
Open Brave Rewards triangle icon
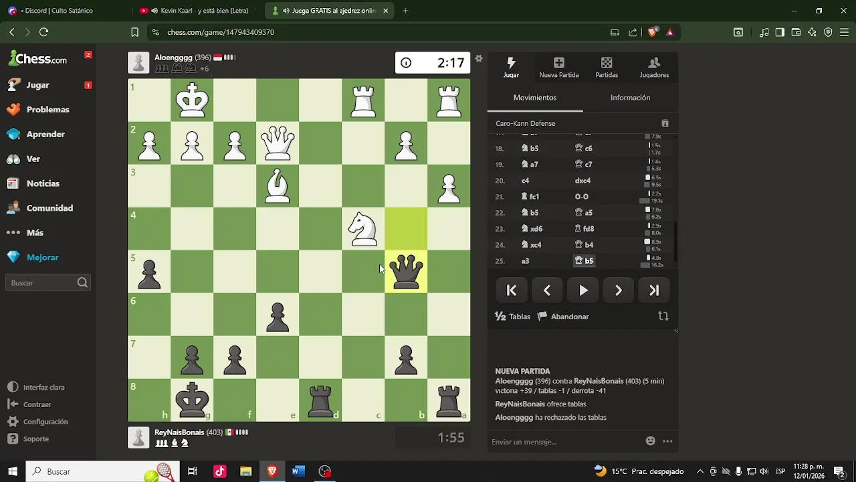point(670,32)
